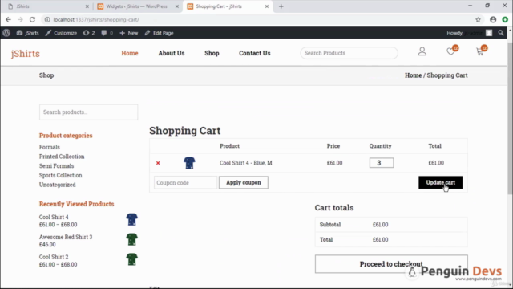513x289 pixels.
Task: Open the updates counter in admin bar
Action: tap(89, 33)
